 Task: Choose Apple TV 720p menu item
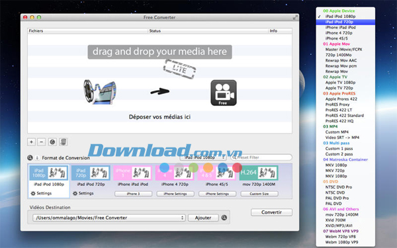click(345, 88)
